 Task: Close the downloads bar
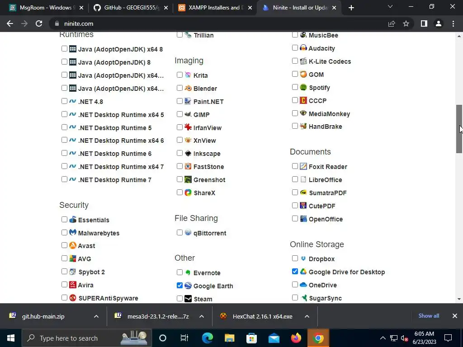pos(455,316)
